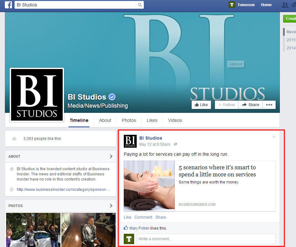Expand the ABOUT section chevron
Image resolution: width=296 pixels, height=247 pixels.
coord(111,156)
